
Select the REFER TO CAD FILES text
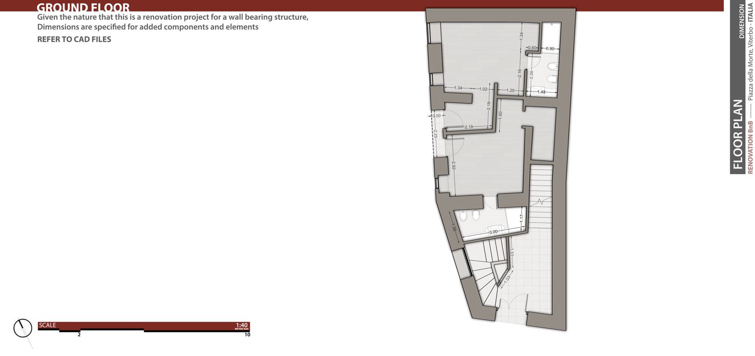click(74, 39)
